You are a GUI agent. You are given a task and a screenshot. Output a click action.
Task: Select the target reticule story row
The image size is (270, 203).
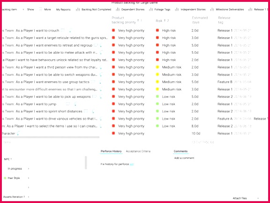(55, 38)
